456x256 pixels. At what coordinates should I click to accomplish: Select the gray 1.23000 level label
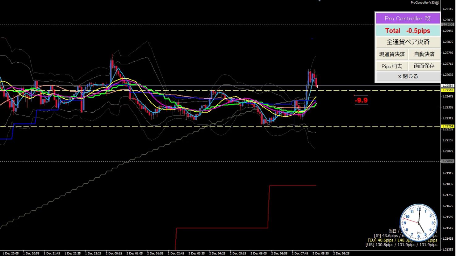point(448,24)
